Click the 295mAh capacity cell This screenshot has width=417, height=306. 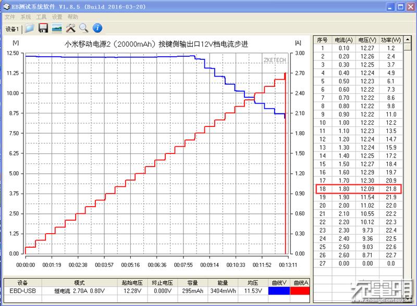pos(192,291)
